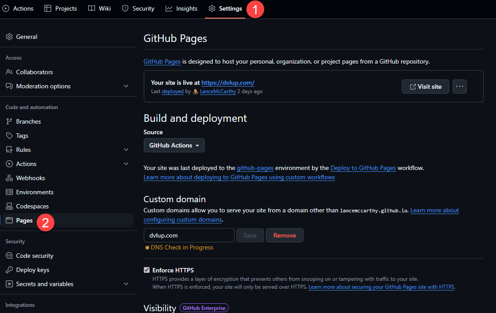Expand the Moderation options section
The width and height of the screenshot is (496, 313).
[126, 86]
